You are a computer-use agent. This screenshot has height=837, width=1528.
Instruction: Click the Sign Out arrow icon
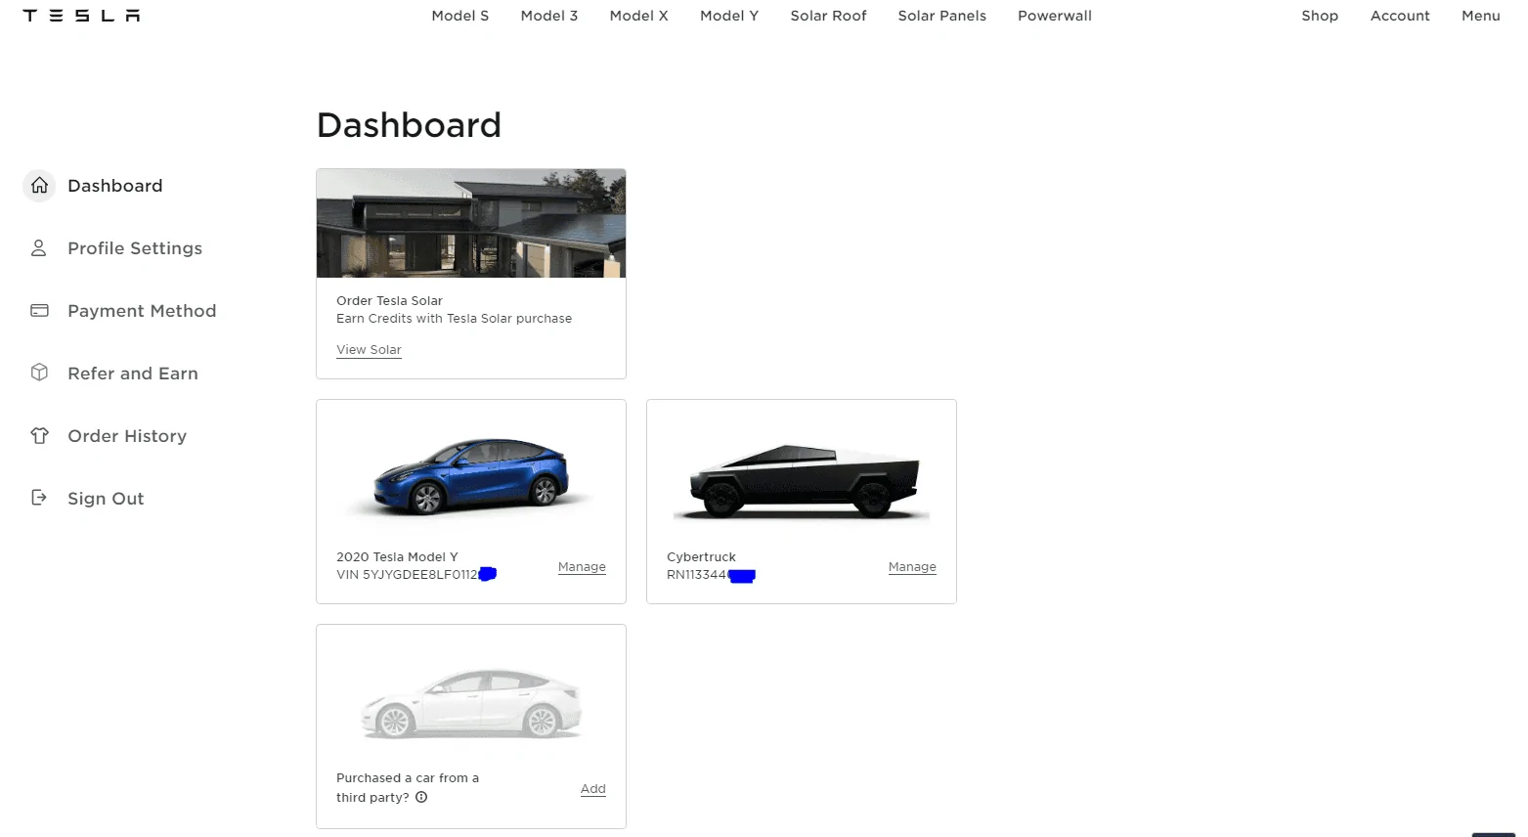[39, 498]
